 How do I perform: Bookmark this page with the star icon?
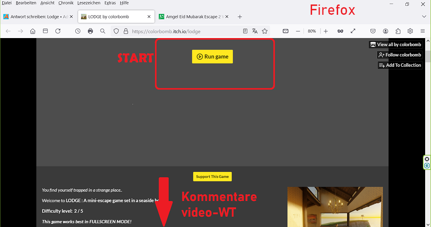coord(265,31)
